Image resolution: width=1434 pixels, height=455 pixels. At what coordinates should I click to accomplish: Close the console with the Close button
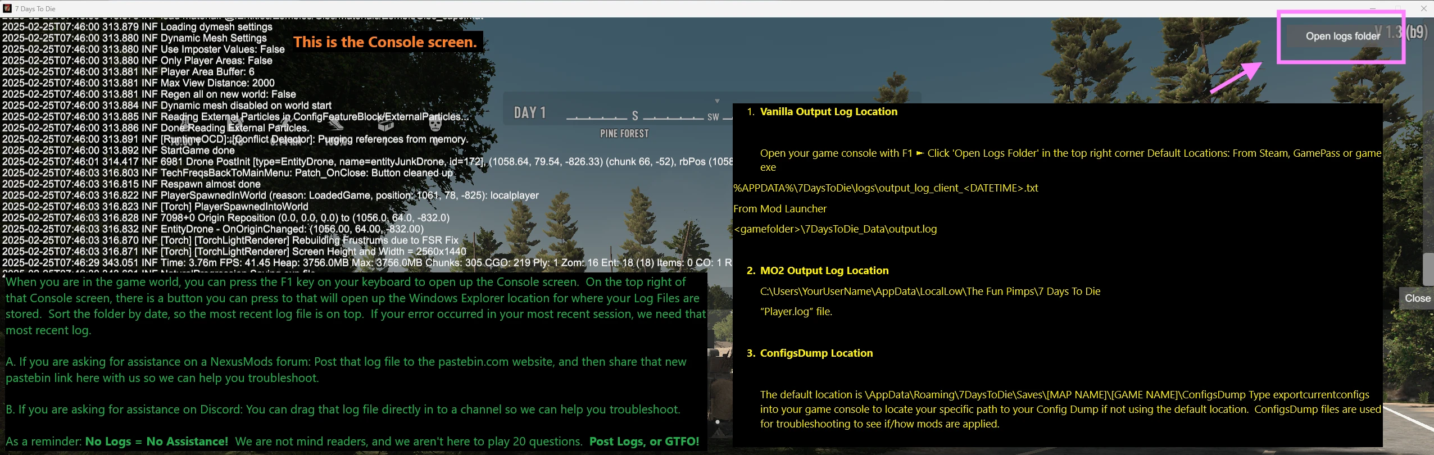(1417, 298)
